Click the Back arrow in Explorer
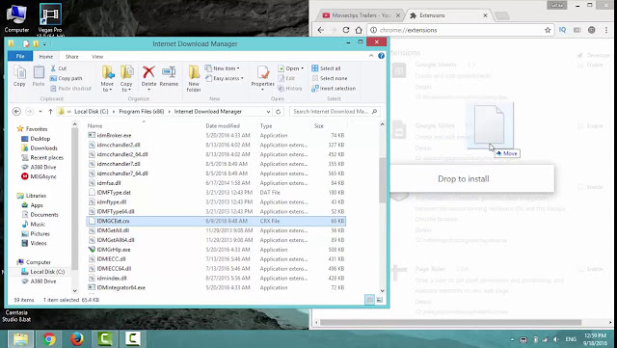Viewport: 617px width, 348px height. click(x=16, y=112)
